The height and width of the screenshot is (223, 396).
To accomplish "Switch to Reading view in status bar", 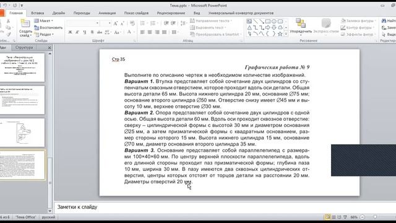I will coord(339,217).
